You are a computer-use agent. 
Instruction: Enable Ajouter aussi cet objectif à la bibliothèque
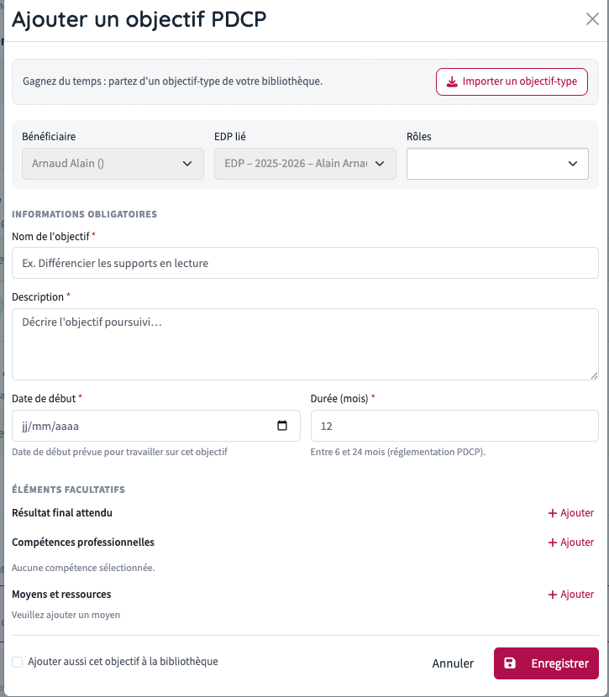coord(18,662)
